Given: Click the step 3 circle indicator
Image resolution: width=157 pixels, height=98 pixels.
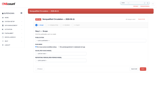Looking at the screenshot, I should 61,25.
